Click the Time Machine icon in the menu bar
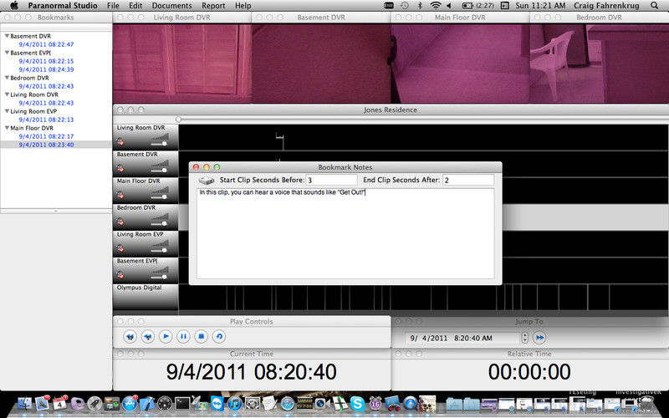 coord(404,6)
